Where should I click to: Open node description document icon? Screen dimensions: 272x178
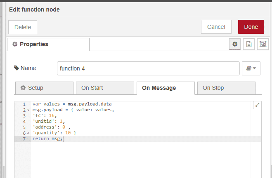pyautogui.click(x=249, y=44)
